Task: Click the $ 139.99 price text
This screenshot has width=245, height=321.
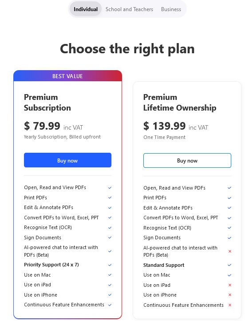Action: 164,126
